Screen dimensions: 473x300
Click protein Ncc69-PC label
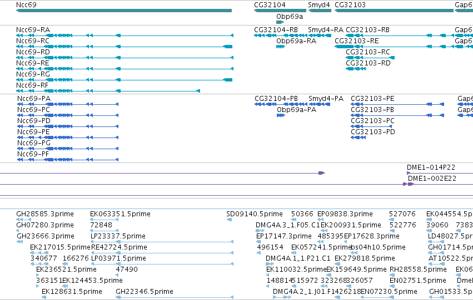33,110
